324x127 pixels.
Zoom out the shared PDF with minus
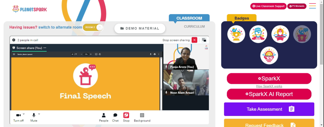(x=81, y=54)
